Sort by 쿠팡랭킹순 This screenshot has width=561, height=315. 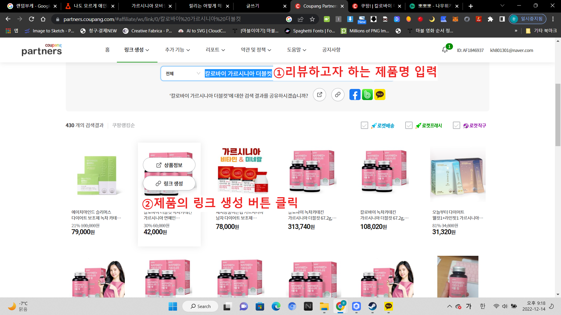coord(124,125)
